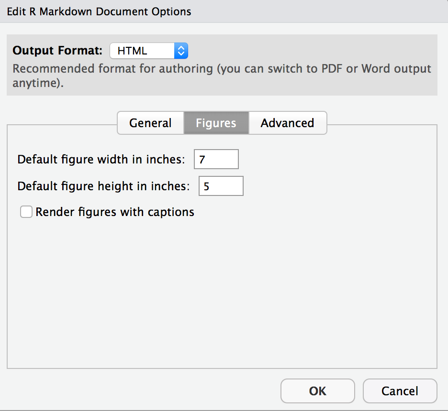Click the 'Default figure height in inches' label
The image size is (448, 411).
[103, 186]
